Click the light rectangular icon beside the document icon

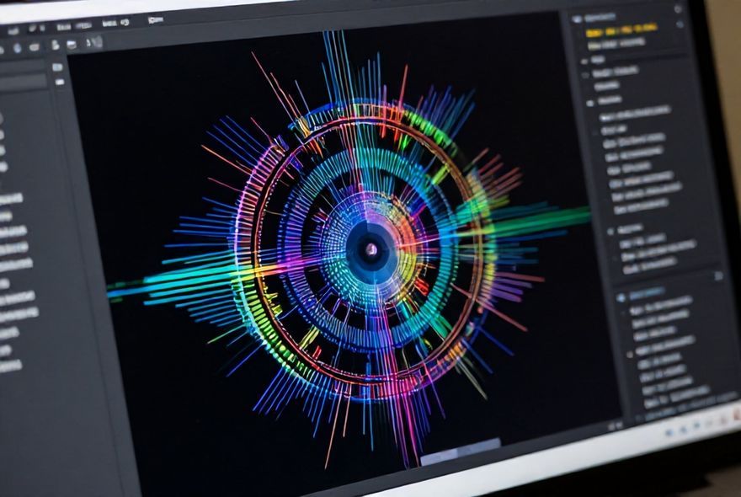[72, 45]
